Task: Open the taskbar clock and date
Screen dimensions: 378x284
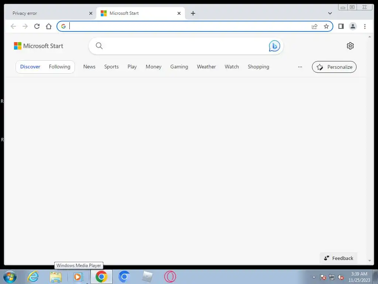Action: click(359, 277)
